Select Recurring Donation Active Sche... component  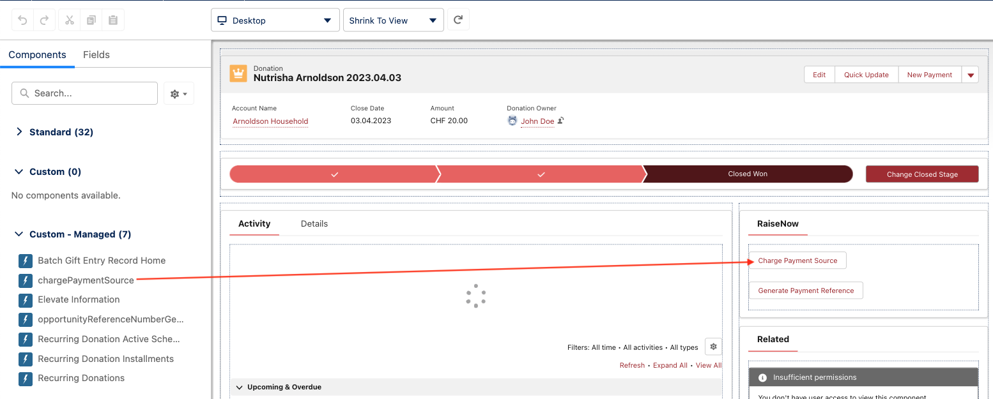pos(109,339)
